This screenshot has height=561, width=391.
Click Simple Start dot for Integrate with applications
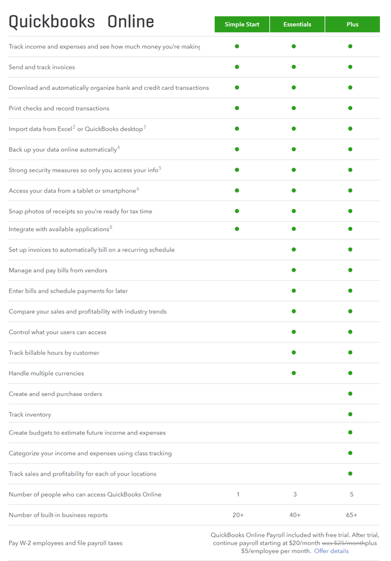pos(237,229)
